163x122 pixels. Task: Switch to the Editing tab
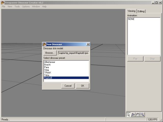click(x=141, y=11)
